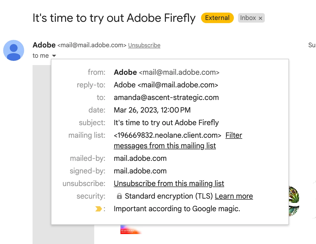The width and height of the screenshot is (316, 244).
Task: Click the email subject heading at top
Action: click(x=114, y=18)
